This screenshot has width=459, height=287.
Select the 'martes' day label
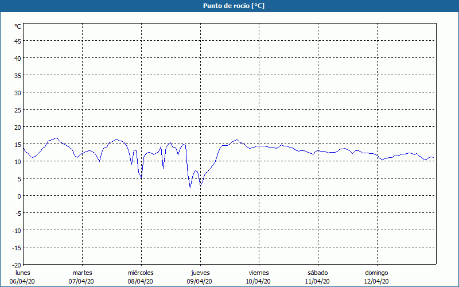(x=82, y=273)
